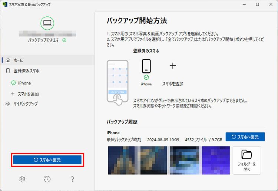Click the phone illustration with tapping hand

click(117, 82)
